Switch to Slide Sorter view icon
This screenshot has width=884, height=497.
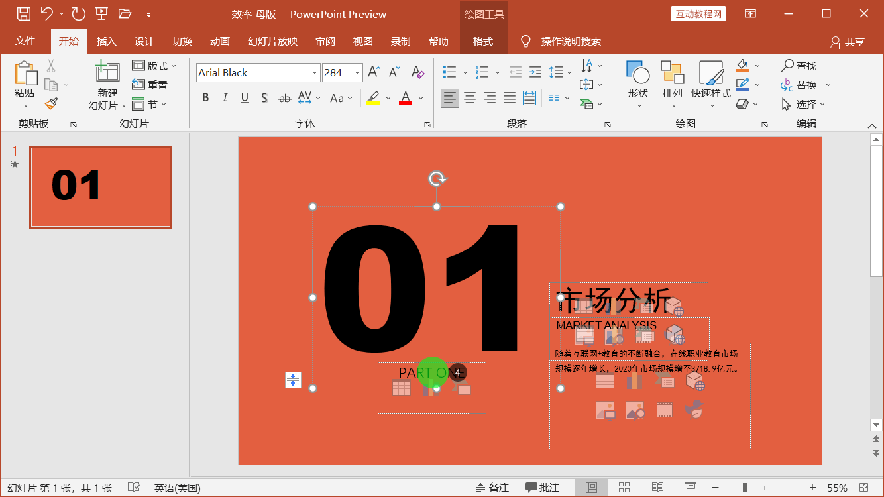pos(624,488)
